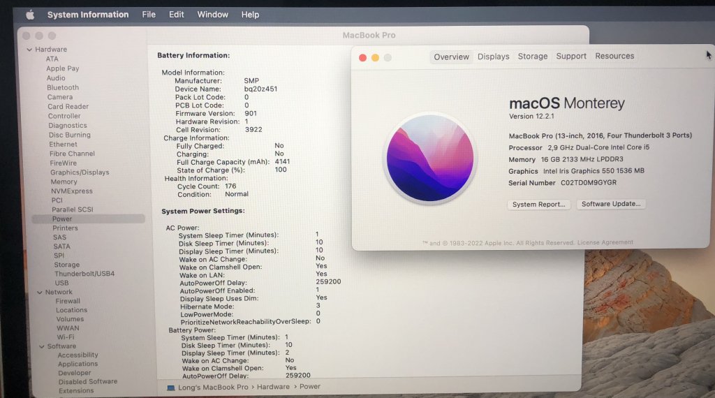Image resolution: width=715 pixels, height=398 pixels.
Task: Select Firewall in the sidebar
Action: click(68, 302)
